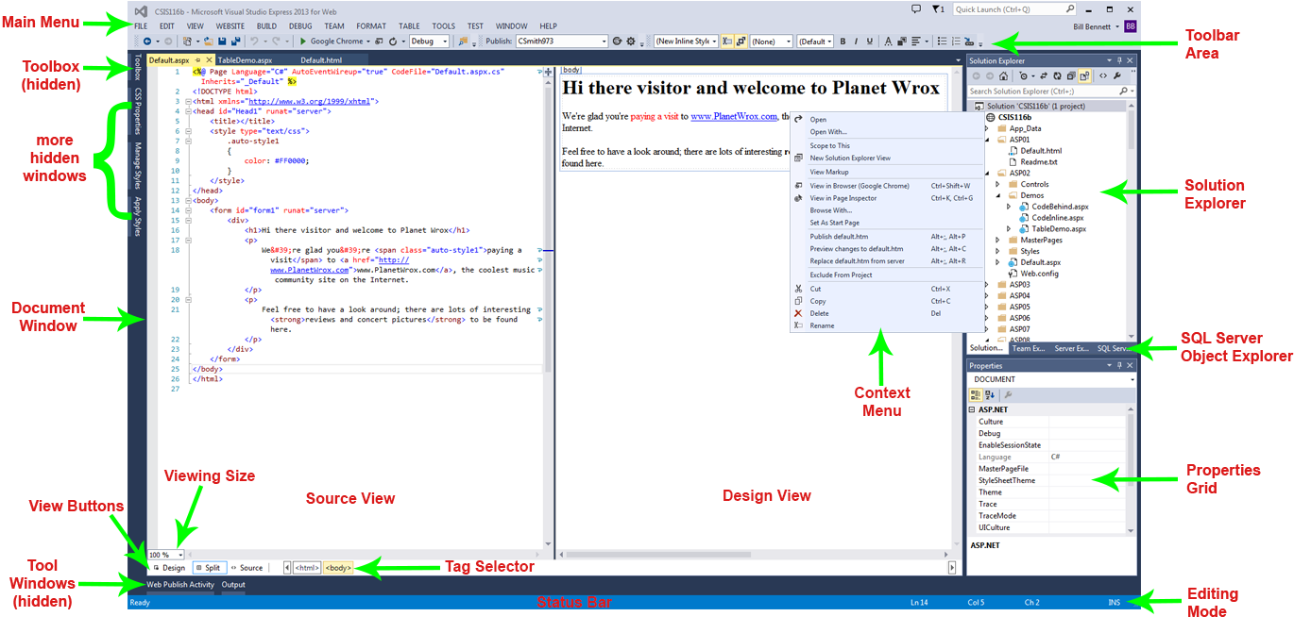Expand the MasterPages folder
1294x633 pixels.
(997, 241)
